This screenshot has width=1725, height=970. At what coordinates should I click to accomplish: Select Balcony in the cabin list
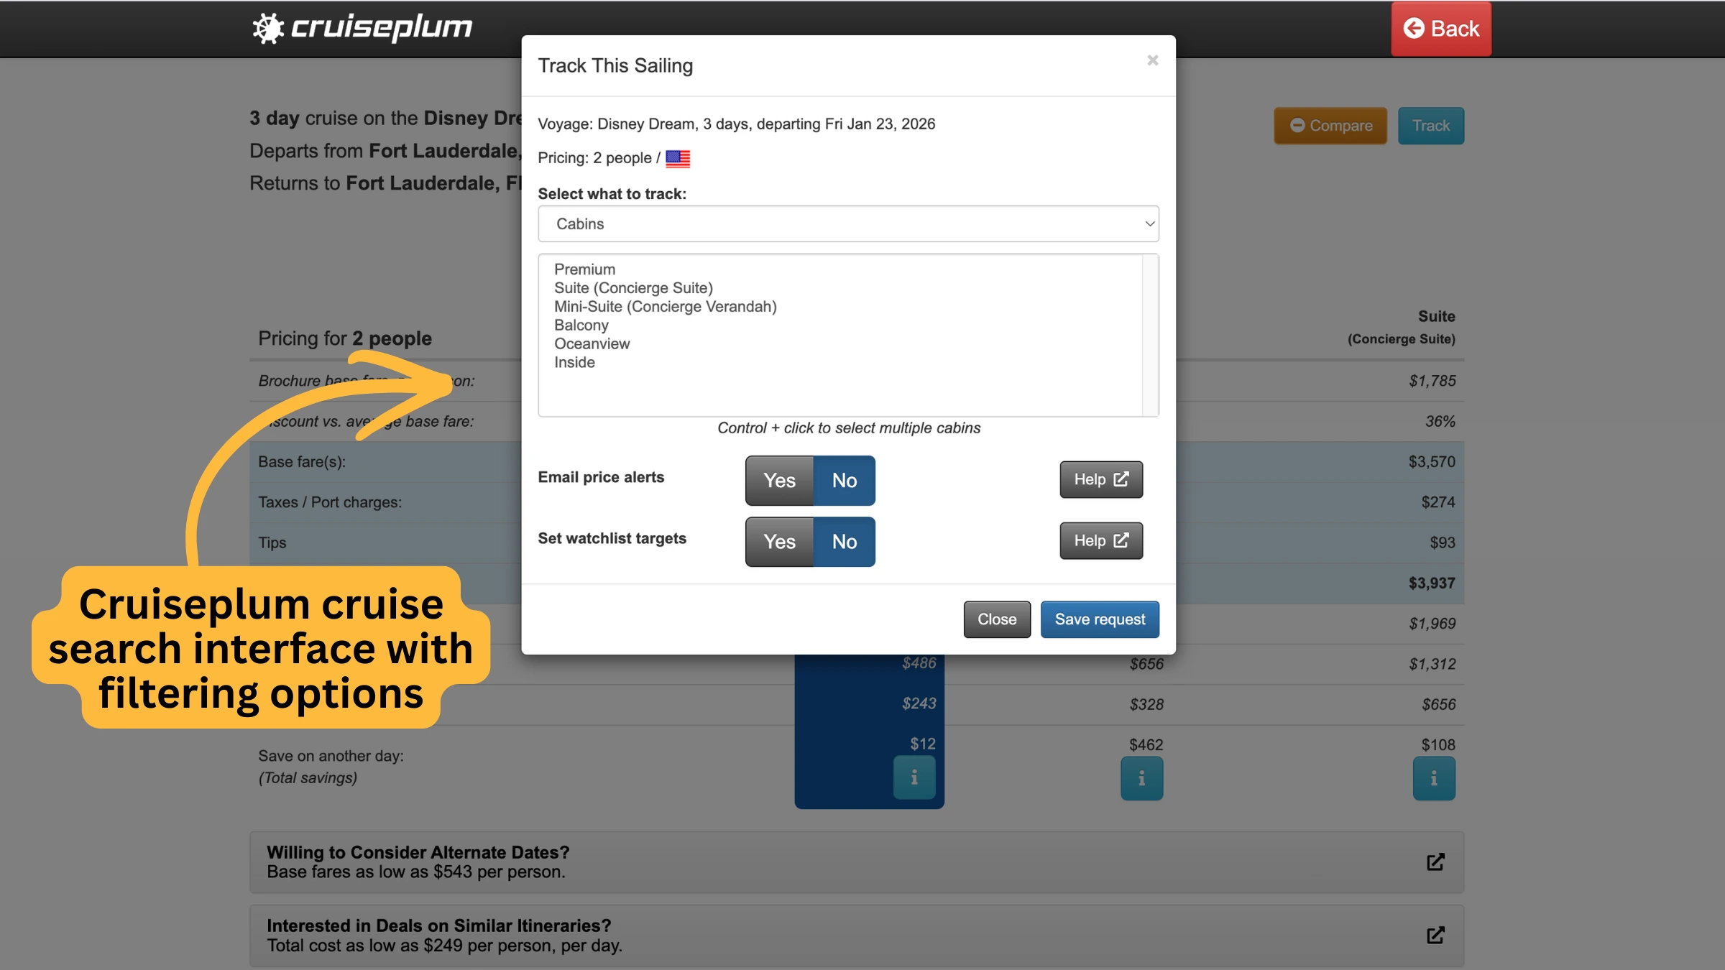(x=581, y=325)
